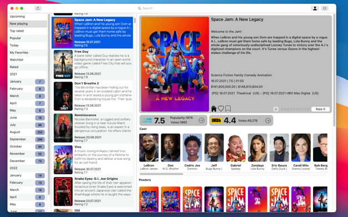Select Free Guy in movie list
348x217 pixels.
click(x=92, y=64)
